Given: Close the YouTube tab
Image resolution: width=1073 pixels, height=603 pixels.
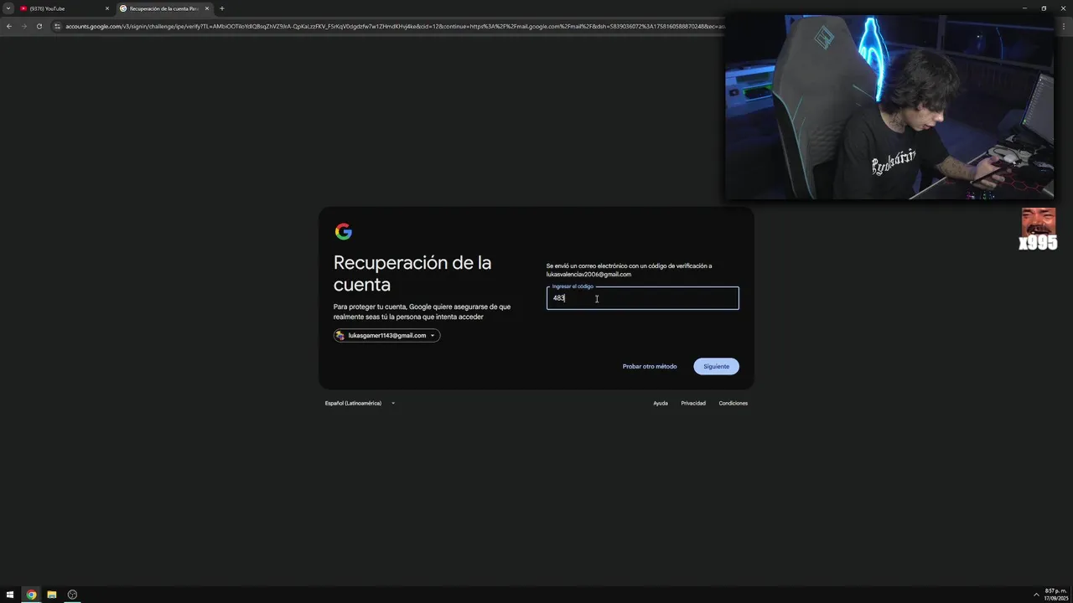Looking at the screenshot, I should [x=107, y=8].
